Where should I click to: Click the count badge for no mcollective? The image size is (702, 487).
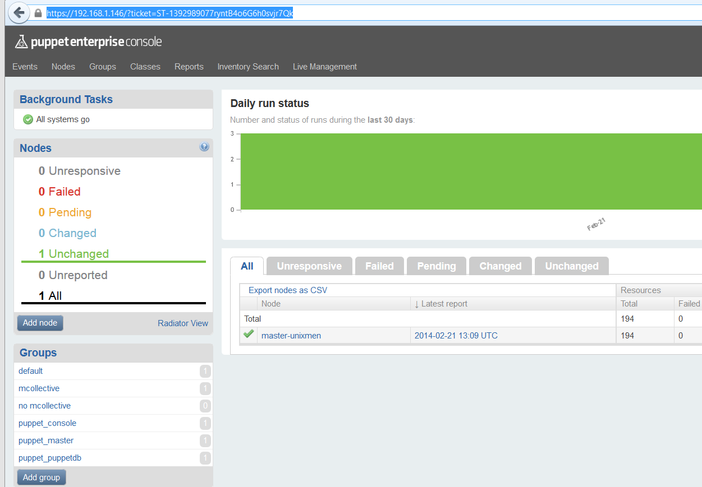205,406
